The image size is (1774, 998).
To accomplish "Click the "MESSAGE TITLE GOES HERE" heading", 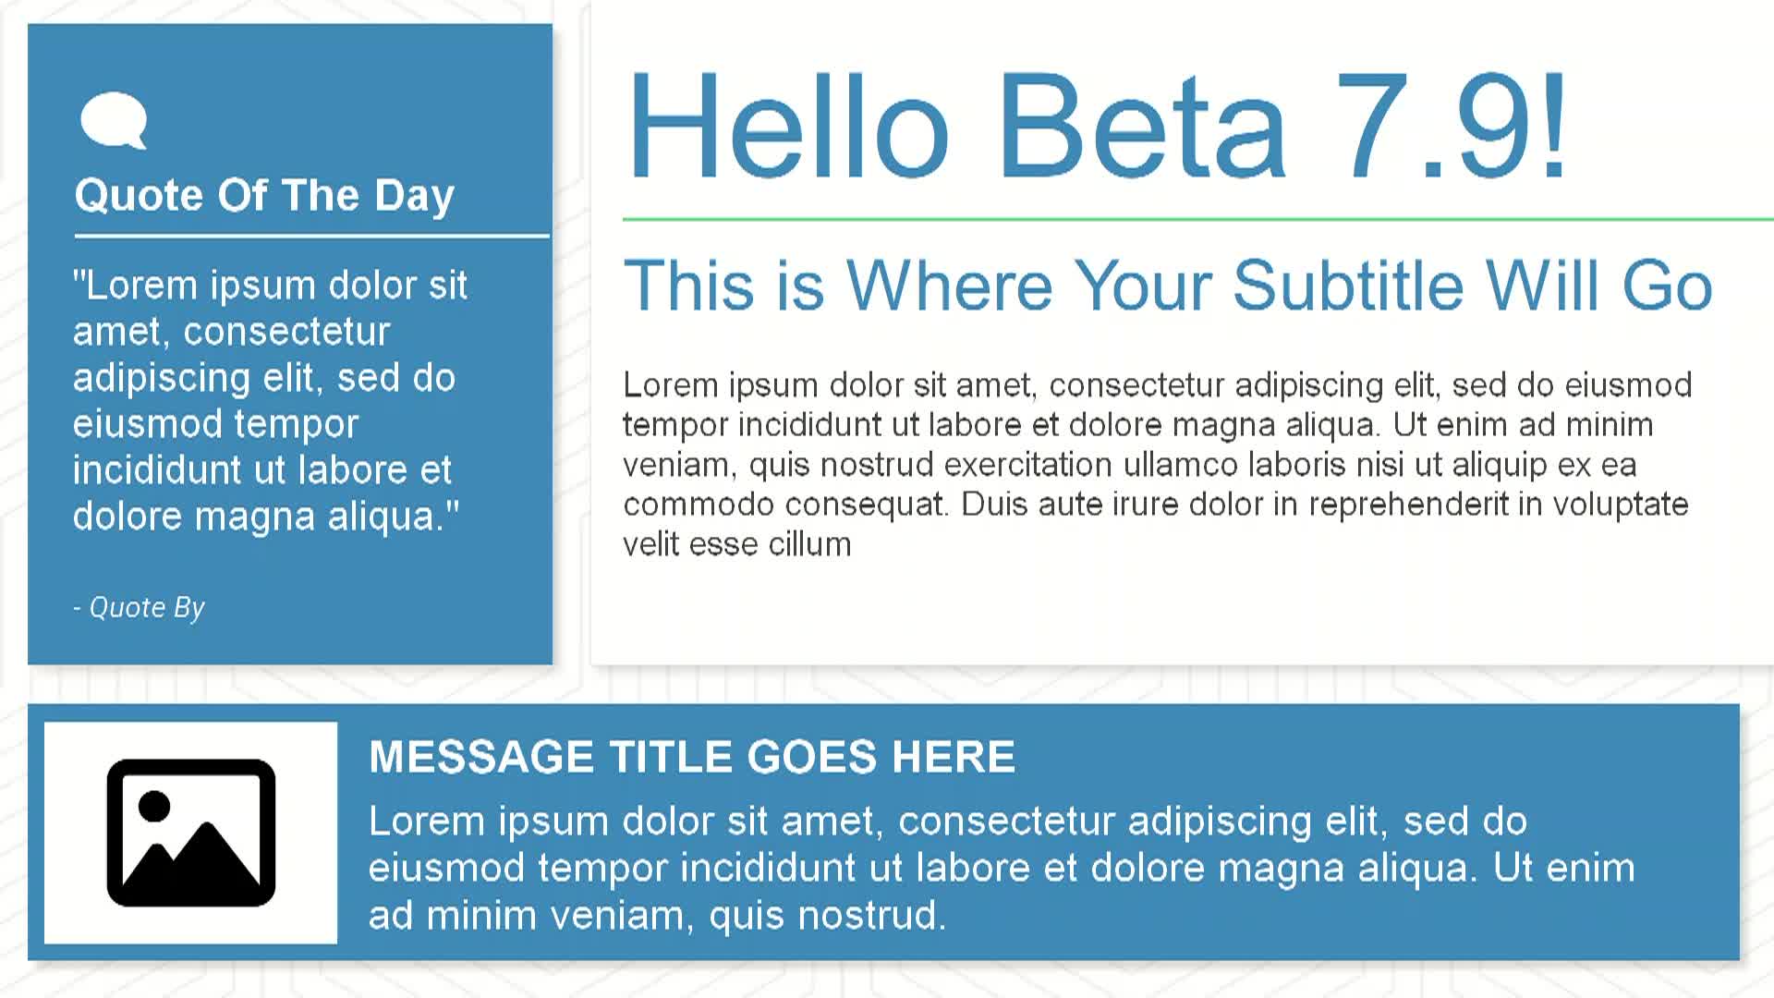I will click(x=692, y=757).
